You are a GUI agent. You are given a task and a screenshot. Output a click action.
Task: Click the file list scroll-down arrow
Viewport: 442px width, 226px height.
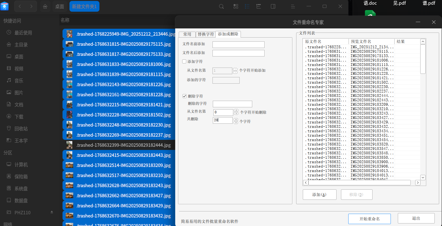[x=423, y=177]
